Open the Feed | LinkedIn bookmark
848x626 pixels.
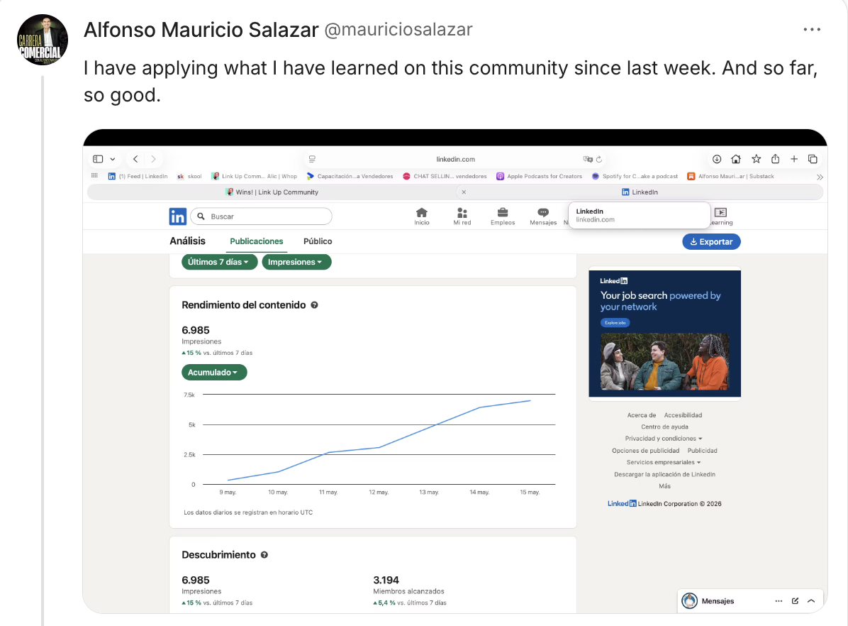click(x=138, y=177)
